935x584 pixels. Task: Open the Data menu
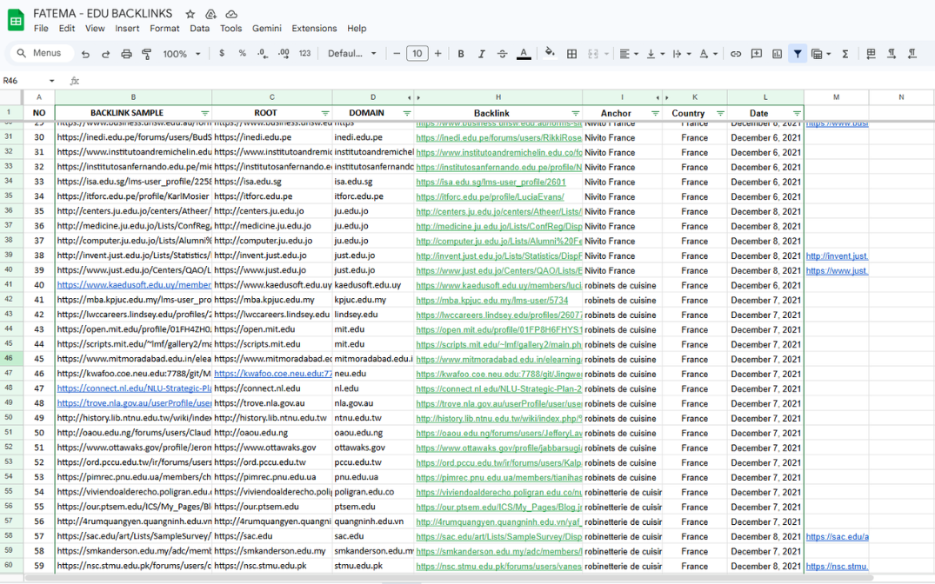tap(200, 28)
